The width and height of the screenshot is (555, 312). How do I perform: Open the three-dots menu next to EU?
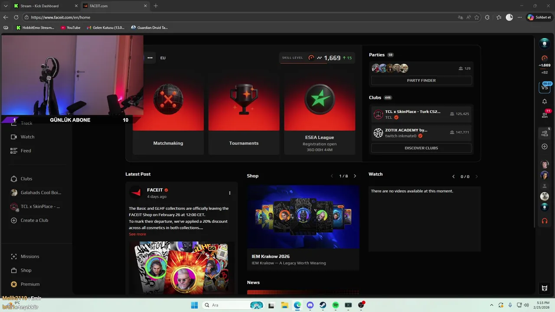tap(150, 58)
